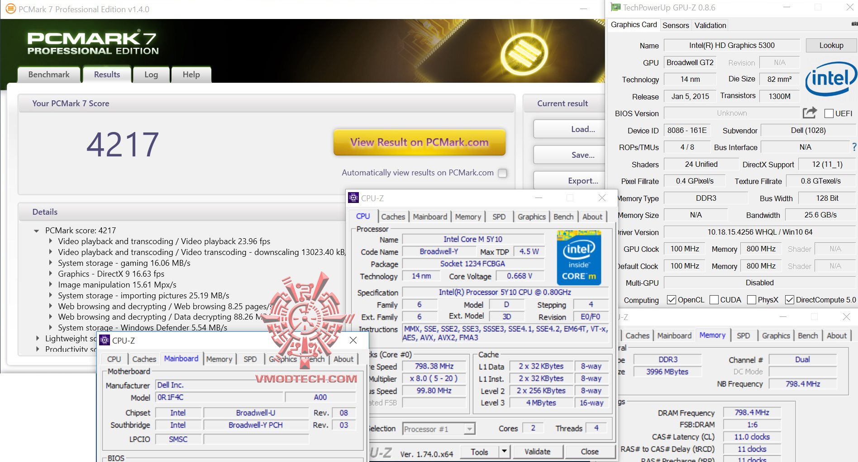This screenshot has height=462, width=858.
Task: Enable automatically view results on PCMark.com
Action: (x=502, y=173)
